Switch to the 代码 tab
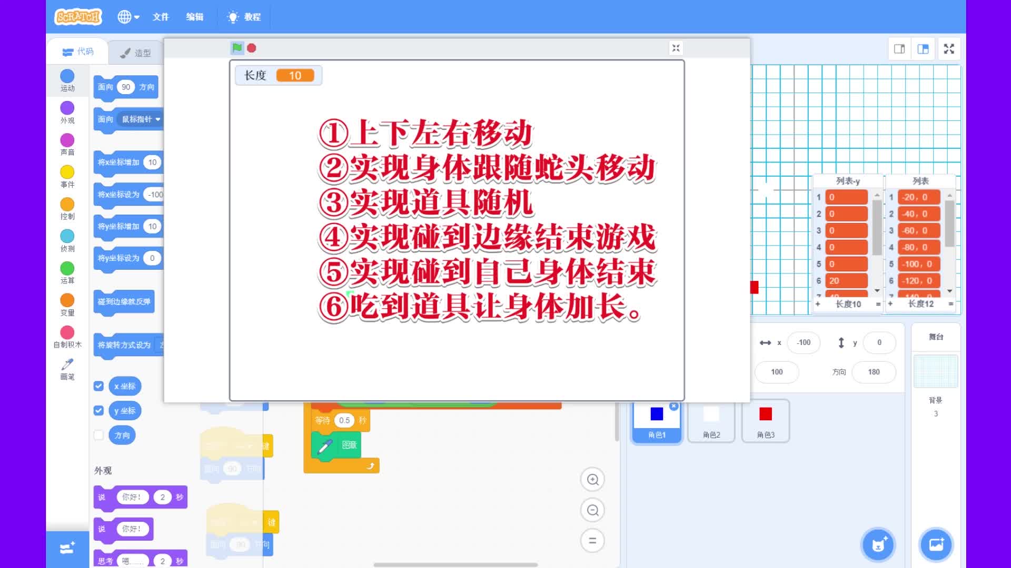 (x=78, y=52)
